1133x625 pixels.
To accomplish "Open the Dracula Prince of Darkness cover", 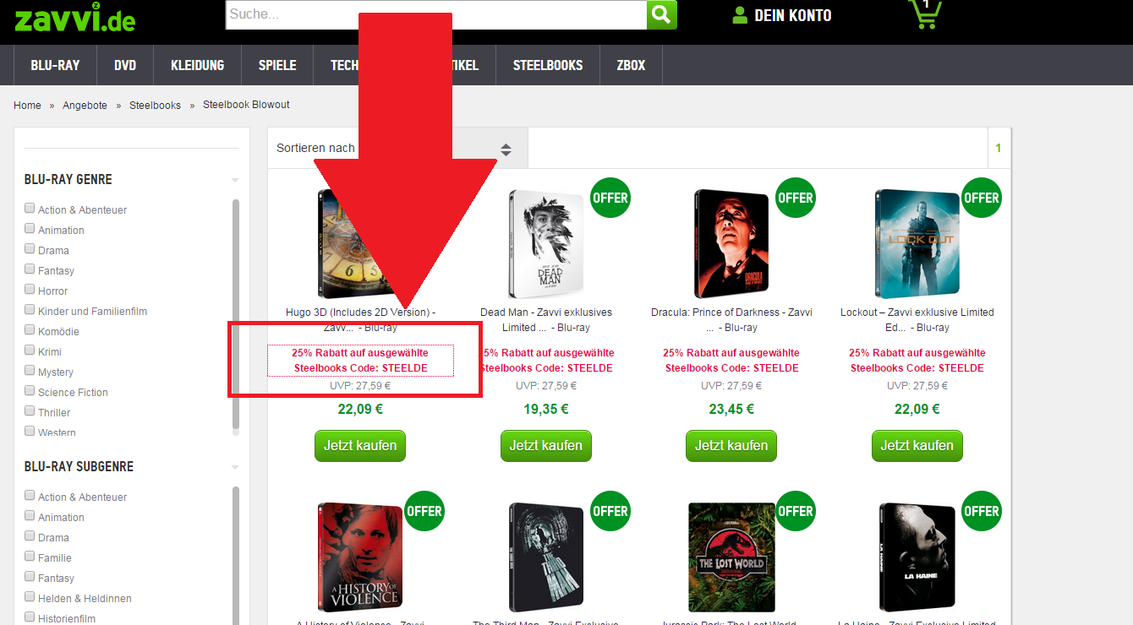I will pos(731,244).
